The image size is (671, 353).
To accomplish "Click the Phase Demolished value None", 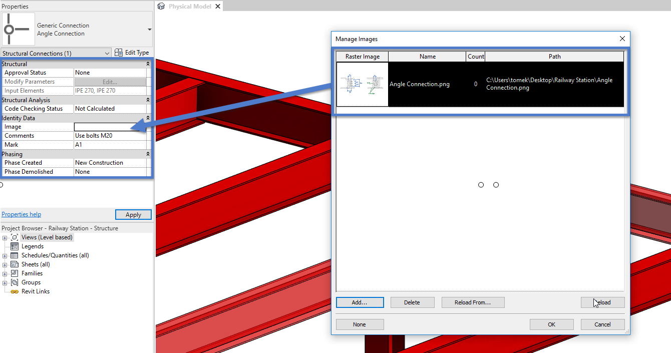I will click(x=110, y=172).
